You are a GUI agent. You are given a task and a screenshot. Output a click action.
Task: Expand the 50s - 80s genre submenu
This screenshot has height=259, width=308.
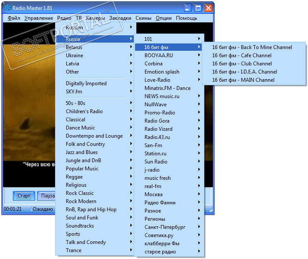[95, 103]
